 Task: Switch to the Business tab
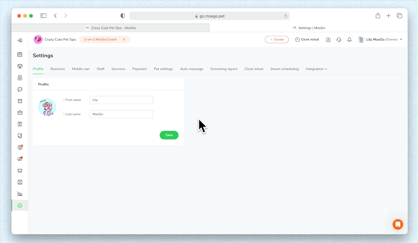[57, 69]
